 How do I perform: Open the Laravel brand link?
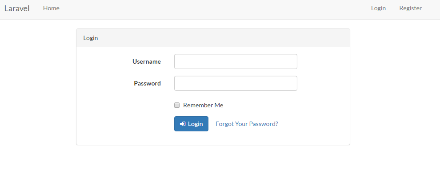(x=17, y=8)
